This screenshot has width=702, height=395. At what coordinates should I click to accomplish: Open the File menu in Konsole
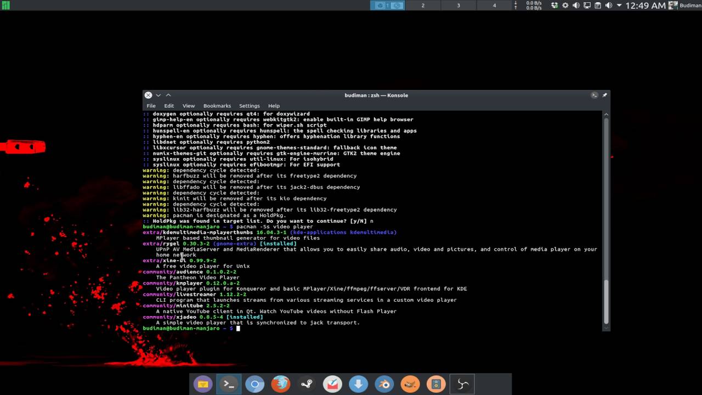(151, 106)
